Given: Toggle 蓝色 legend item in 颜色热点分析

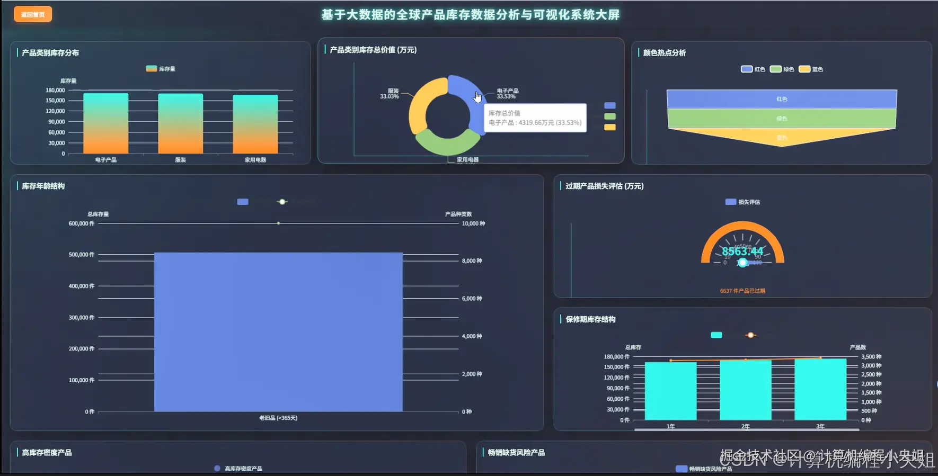Looking at the screenshot, I should [811, 69].
